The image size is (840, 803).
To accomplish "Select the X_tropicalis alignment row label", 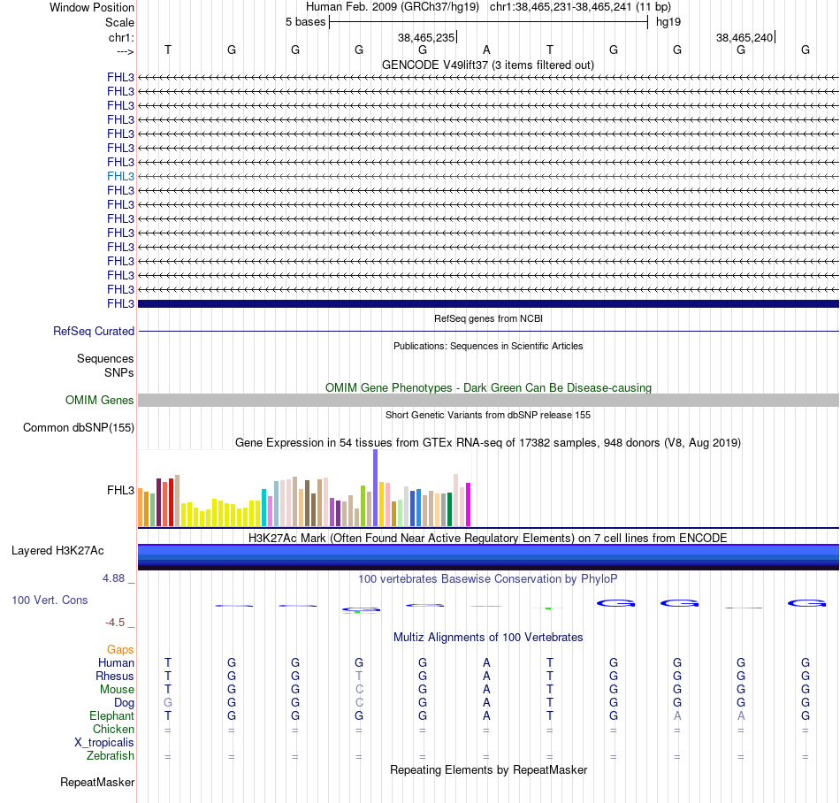I will [104, 743].
